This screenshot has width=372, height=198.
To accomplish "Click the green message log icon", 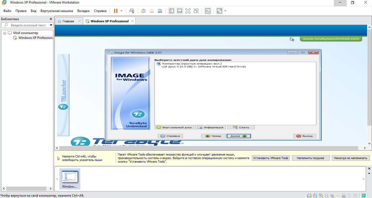I will click(x=364, y=196).
